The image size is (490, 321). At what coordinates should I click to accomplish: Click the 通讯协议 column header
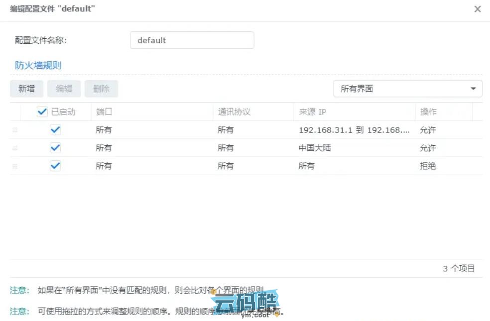(x=234, y=112)
